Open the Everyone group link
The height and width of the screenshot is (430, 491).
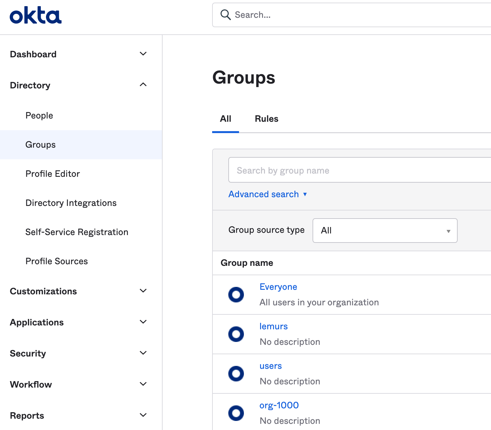point(278,287)
